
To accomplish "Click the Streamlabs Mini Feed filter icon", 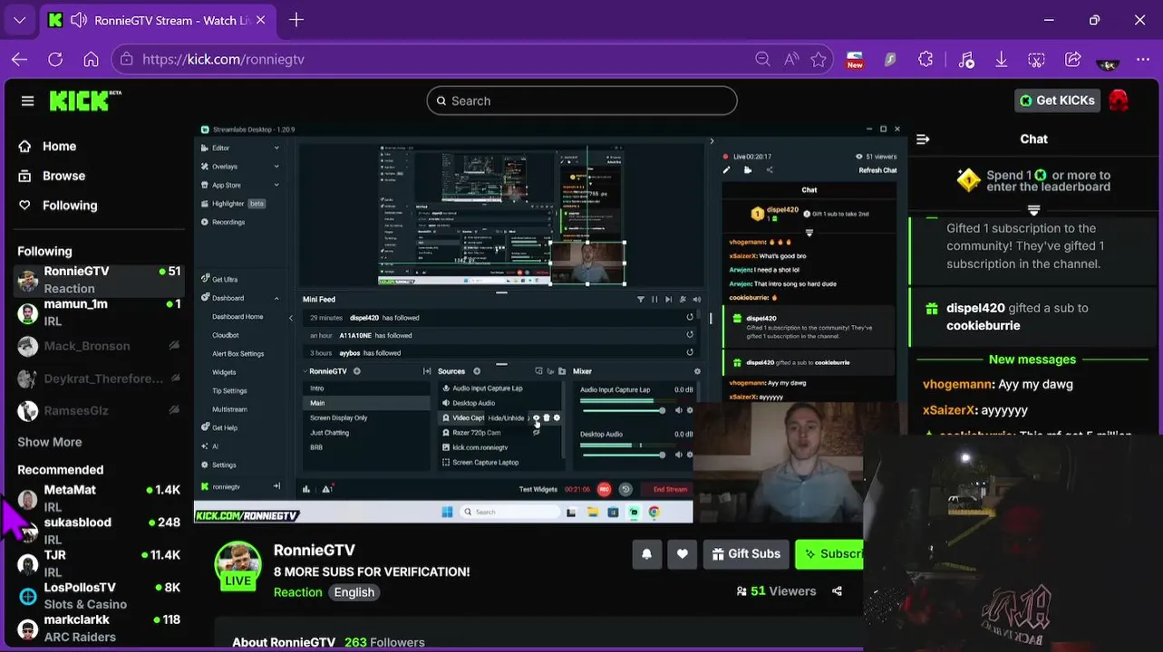I will point(641,299).
